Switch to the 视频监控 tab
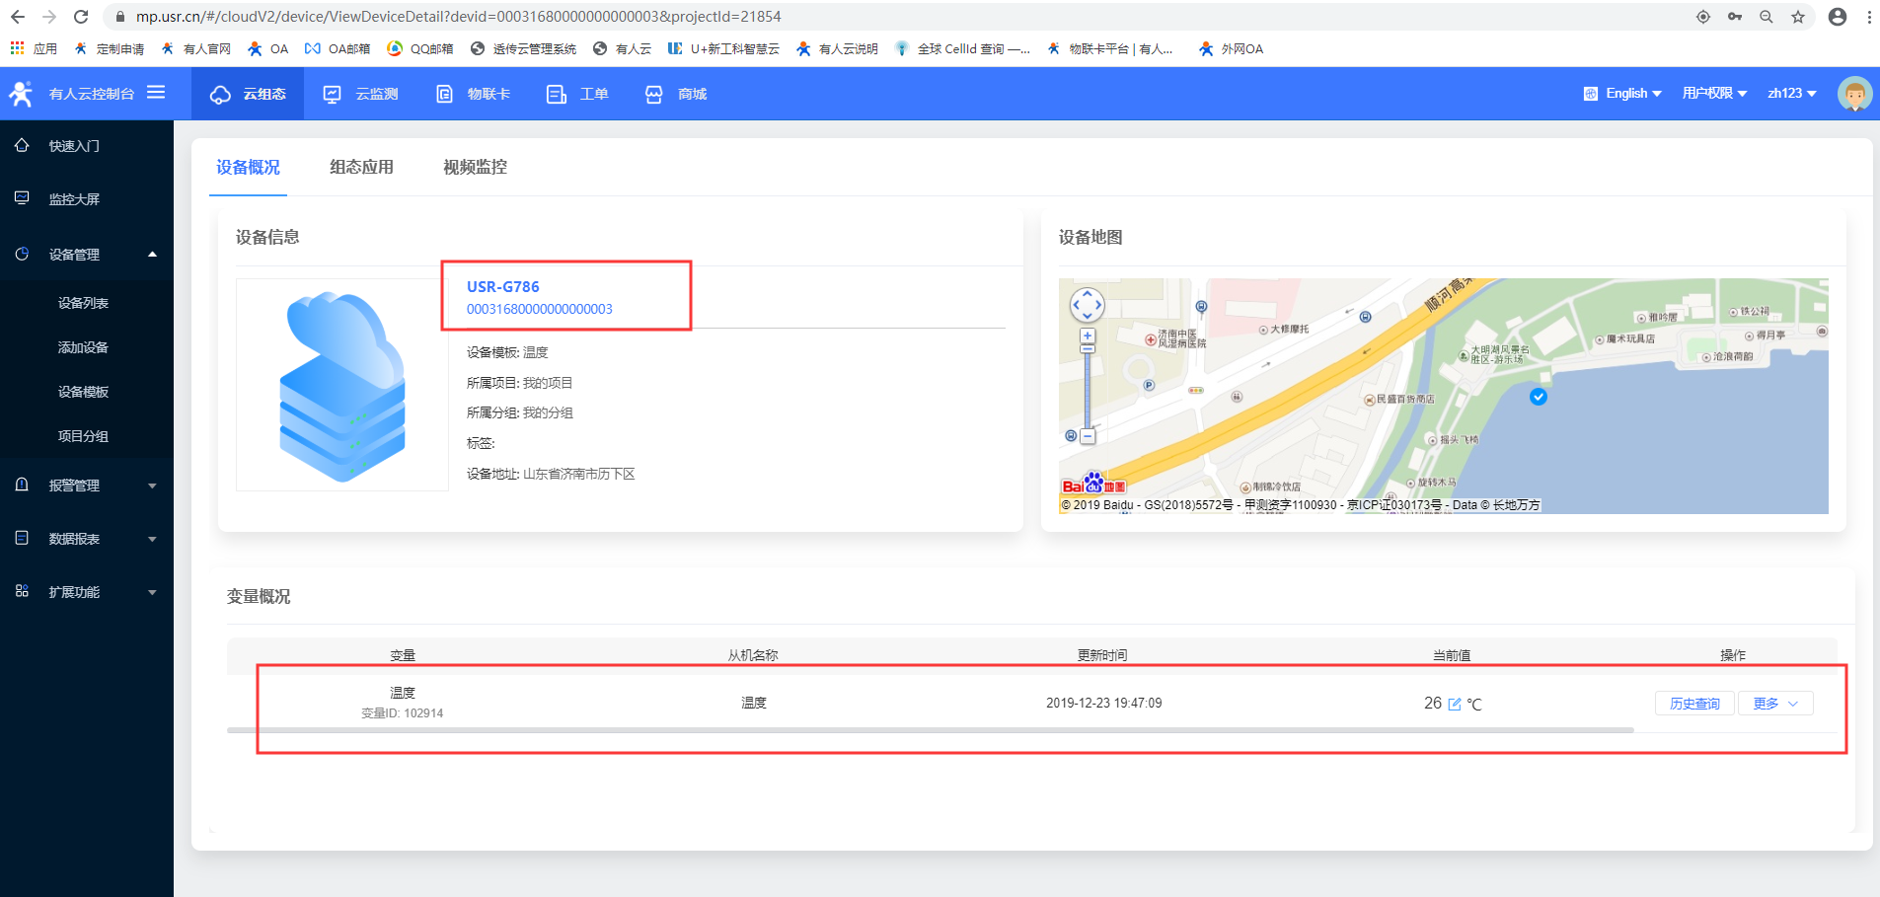Screen dimensions: 1880x897 click(475, 168)
